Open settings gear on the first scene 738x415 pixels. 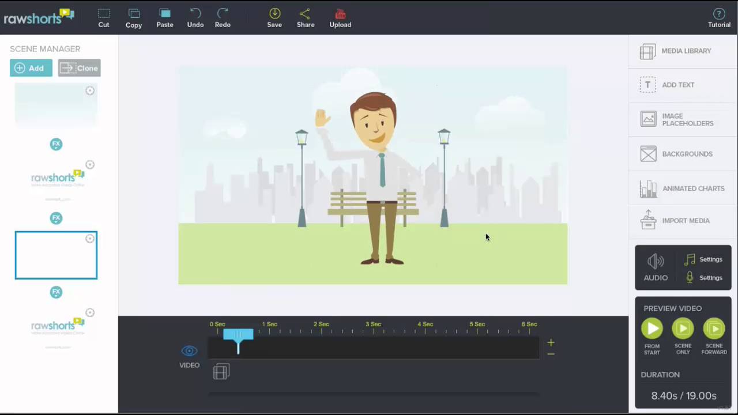click(90, 90)
